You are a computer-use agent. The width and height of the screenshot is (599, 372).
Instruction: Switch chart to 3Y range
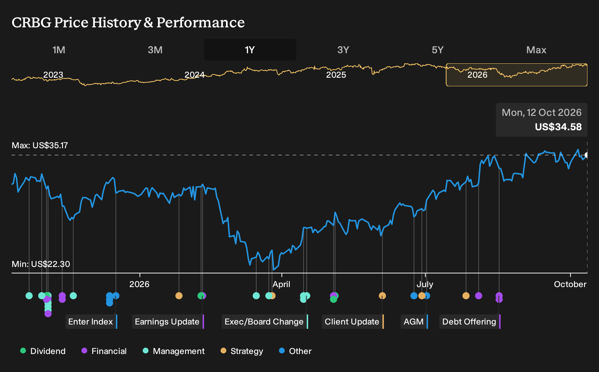point(343,50)
